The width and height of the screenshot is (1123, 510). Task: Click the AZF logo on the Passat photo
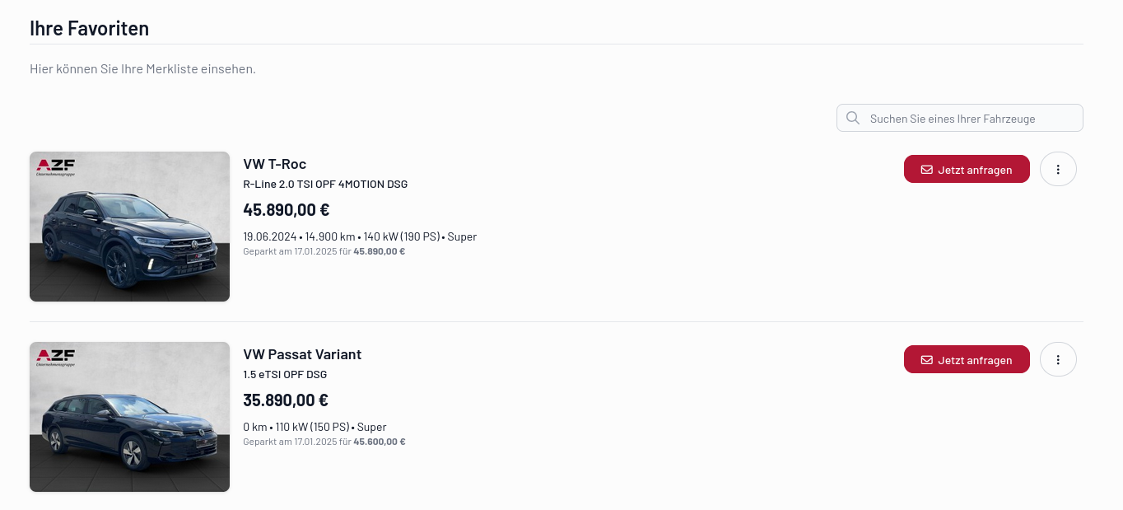[56, 357]
